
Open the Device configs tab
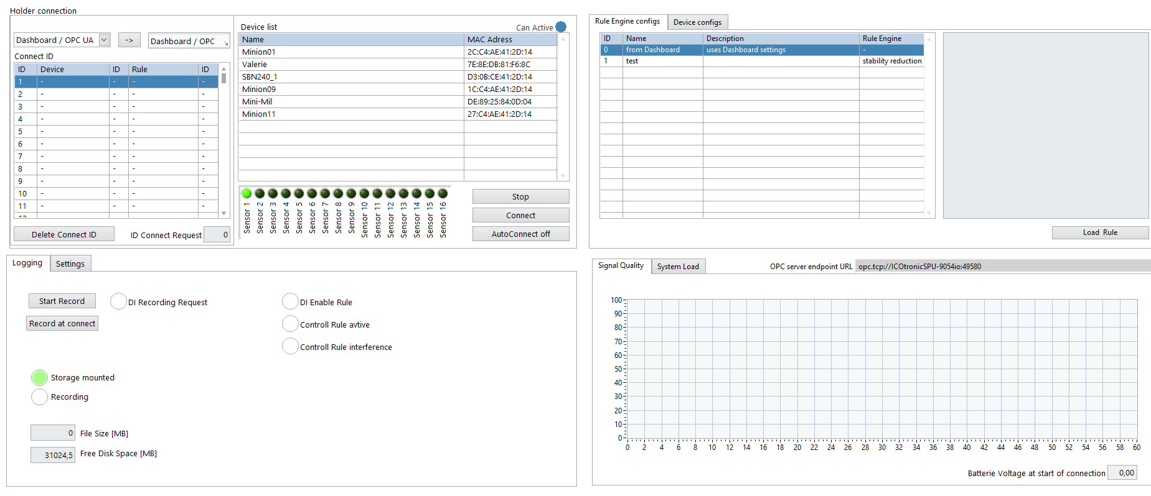[697, 22]
